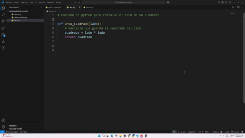The image size is (245, 138).
Task: Open the Editar menu
Action: pyautogui.click(x=16, y=2)
